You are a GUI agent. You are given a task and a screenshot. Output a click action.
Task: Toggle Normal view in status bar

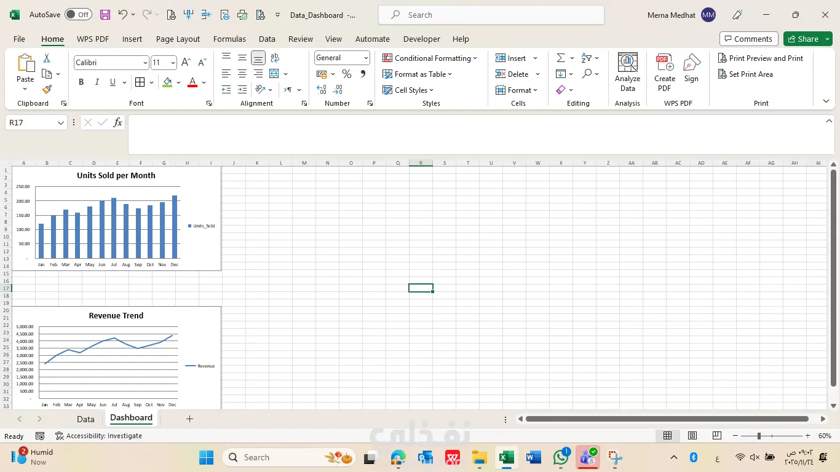pyautogui.click(x=667, y=436)
